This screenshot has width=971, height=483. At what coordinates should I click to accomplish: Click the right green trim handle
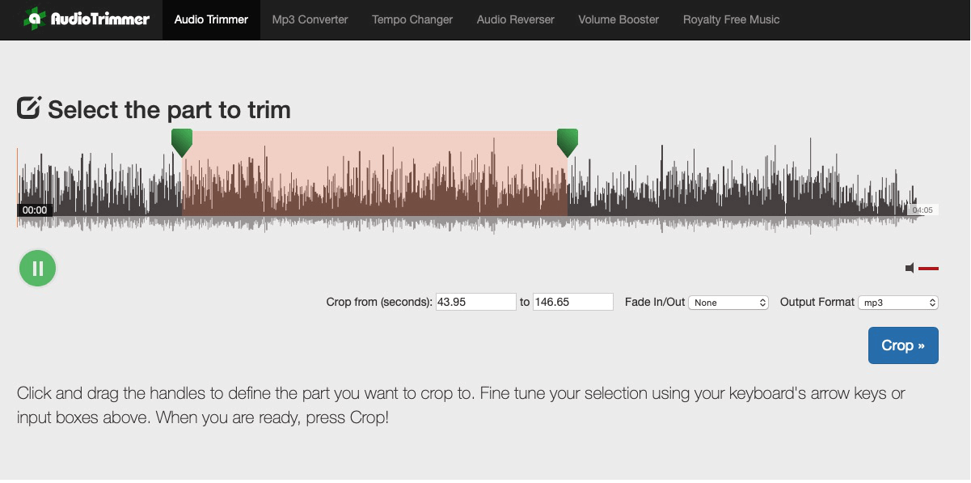568,142
